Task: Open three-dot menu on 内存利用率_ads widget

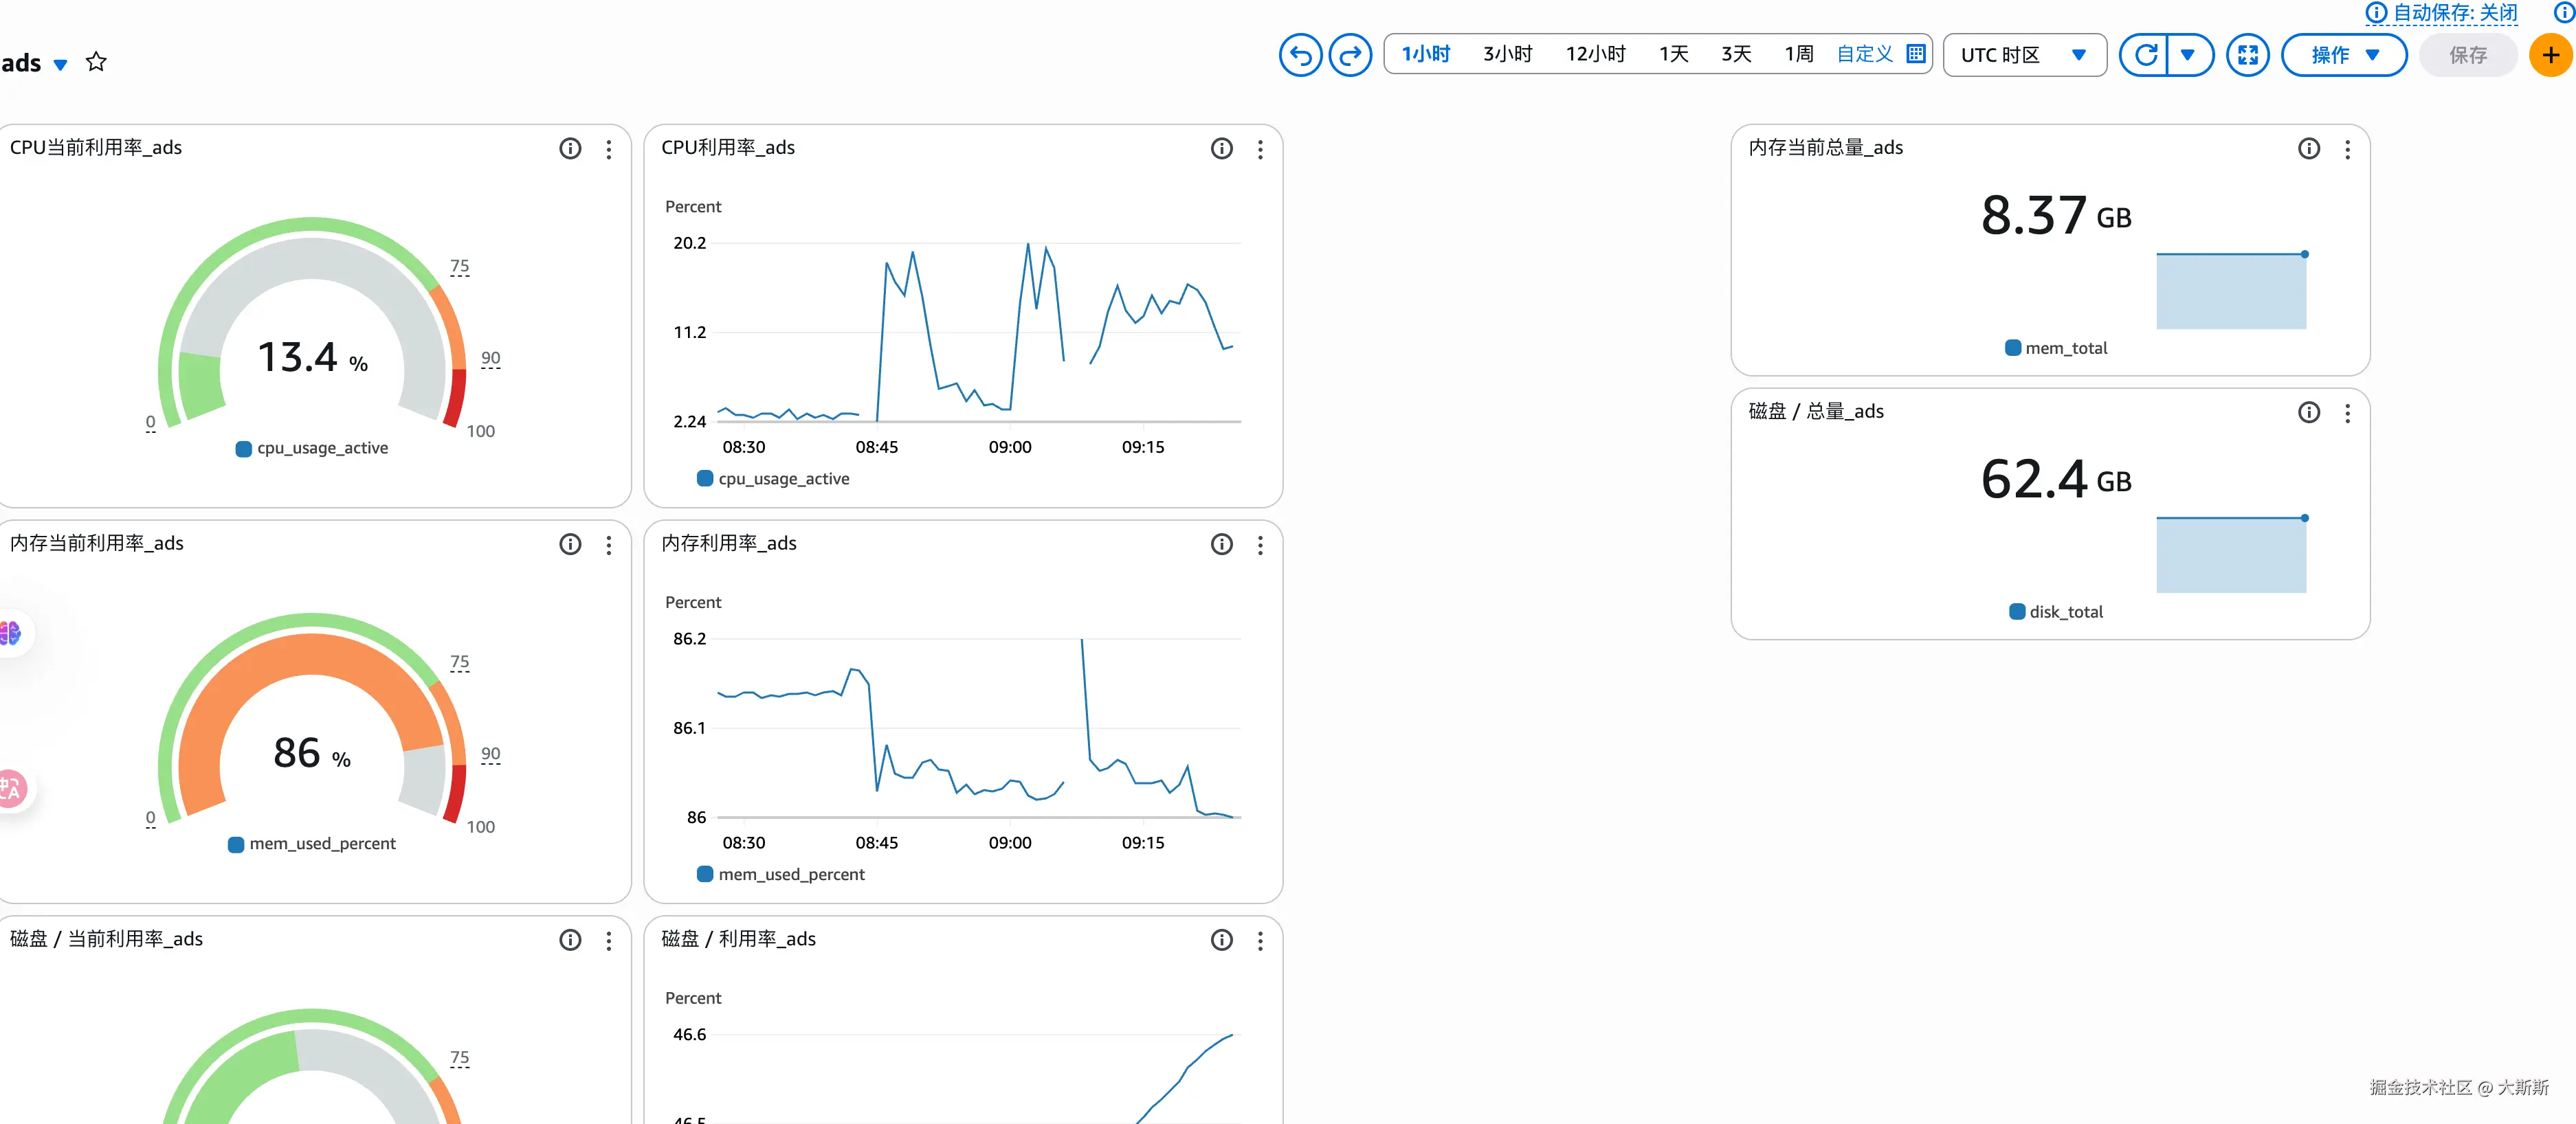Action: click(x=1260, y=545)
